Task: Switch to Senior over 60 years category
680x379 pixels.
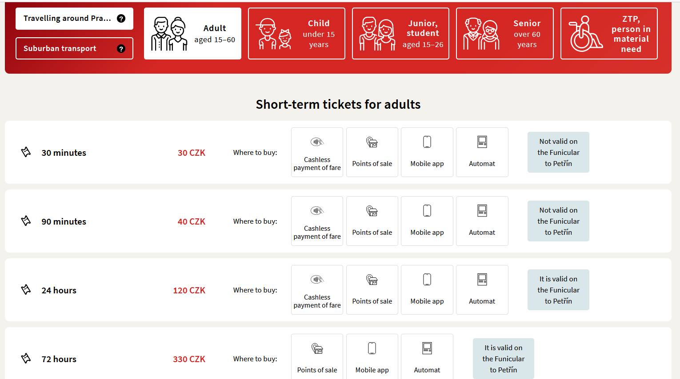Action: 505,34
